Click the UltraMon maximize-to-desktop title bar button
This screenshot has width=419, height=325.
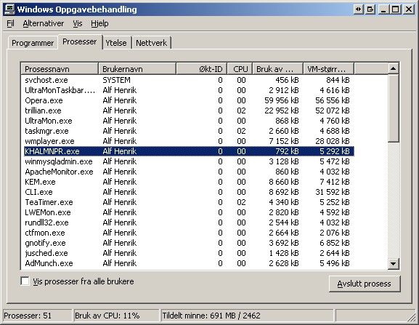click(x=370, y=9)
